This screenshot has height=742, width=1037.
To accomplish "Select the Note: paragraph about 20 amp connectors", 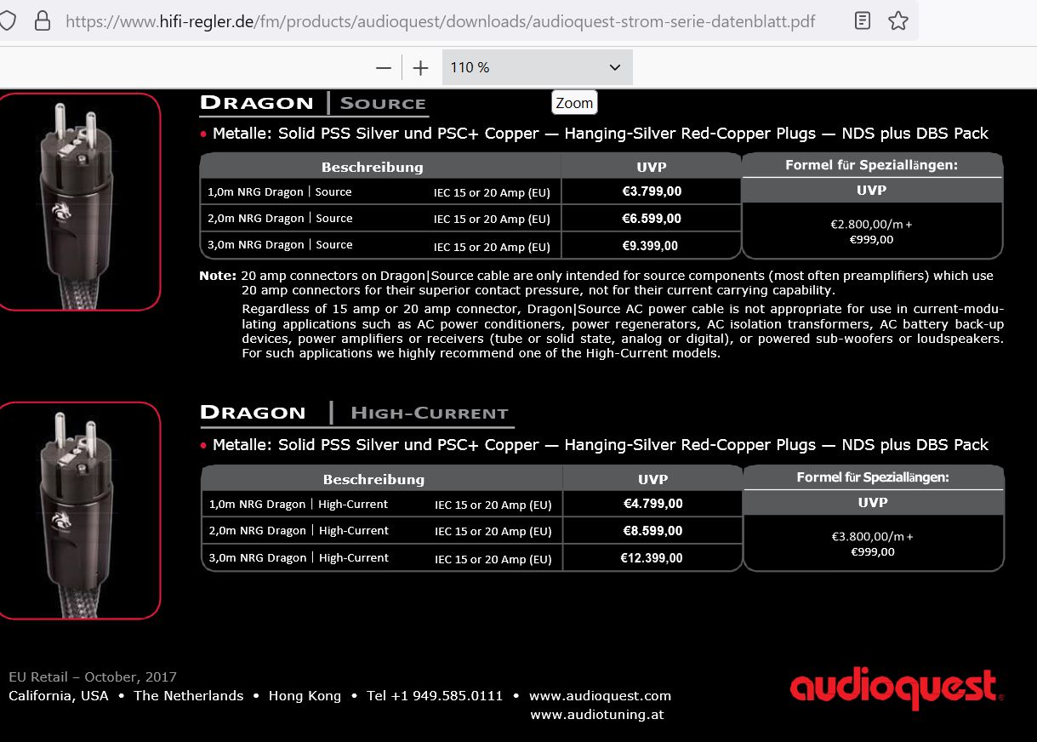I will point(601,314).
